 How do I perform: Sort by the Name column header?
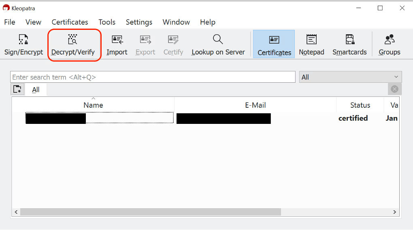point(93,105)
